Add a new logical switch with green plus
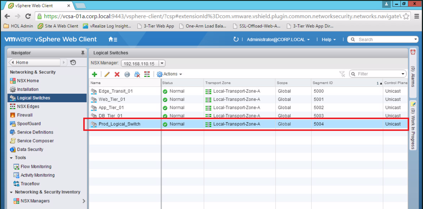Image resolution: width=423 pixels, height=209 pixels. tap(94, 74)
